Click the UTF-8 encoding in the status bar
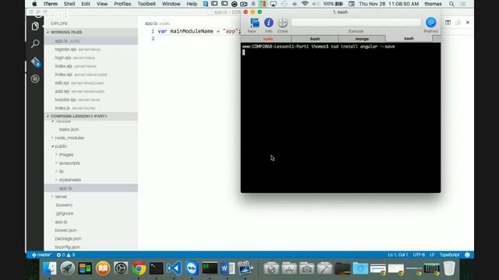 [419, 255]
